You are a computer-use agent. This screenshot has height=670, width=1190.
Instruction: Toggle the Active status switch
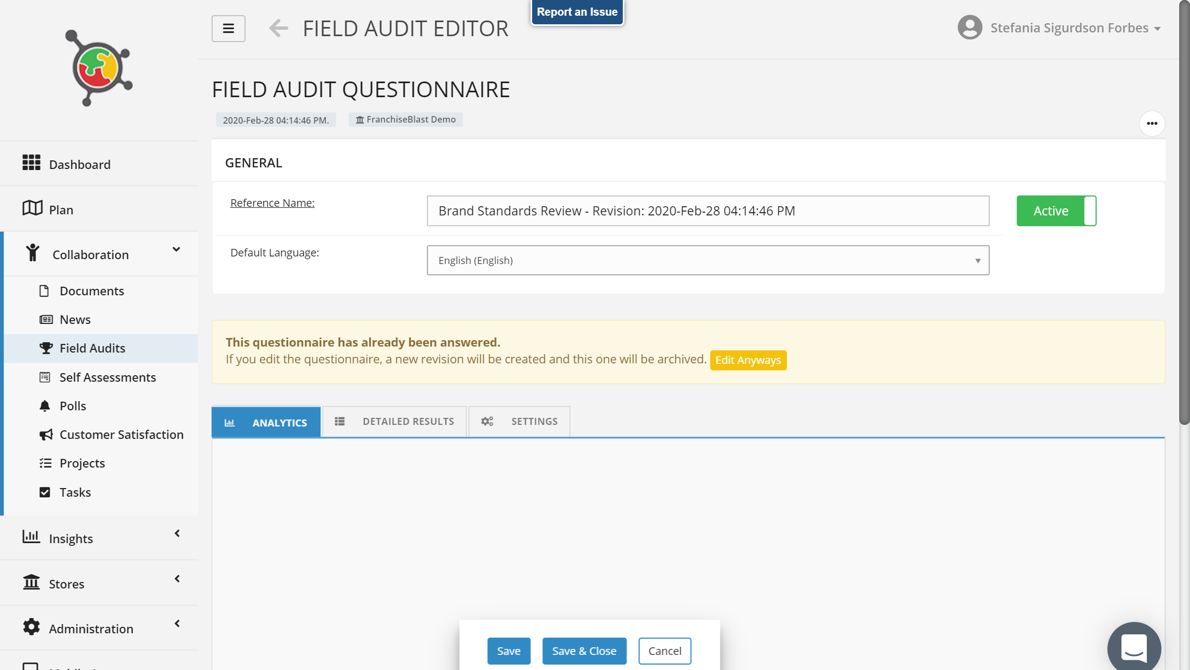click(1056, 211)
